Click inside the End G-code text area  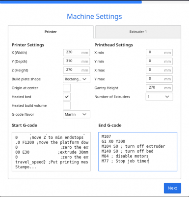tap(137, 152)
